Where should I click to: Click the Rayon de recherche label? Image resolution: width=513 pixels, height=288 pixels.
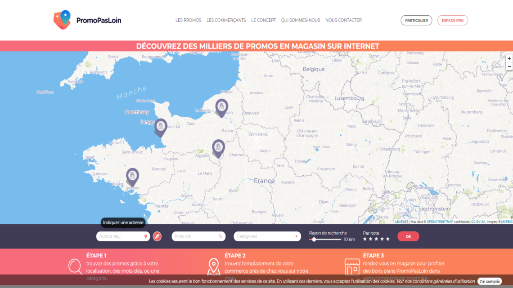pyautogui.click(x=328, y=233)
